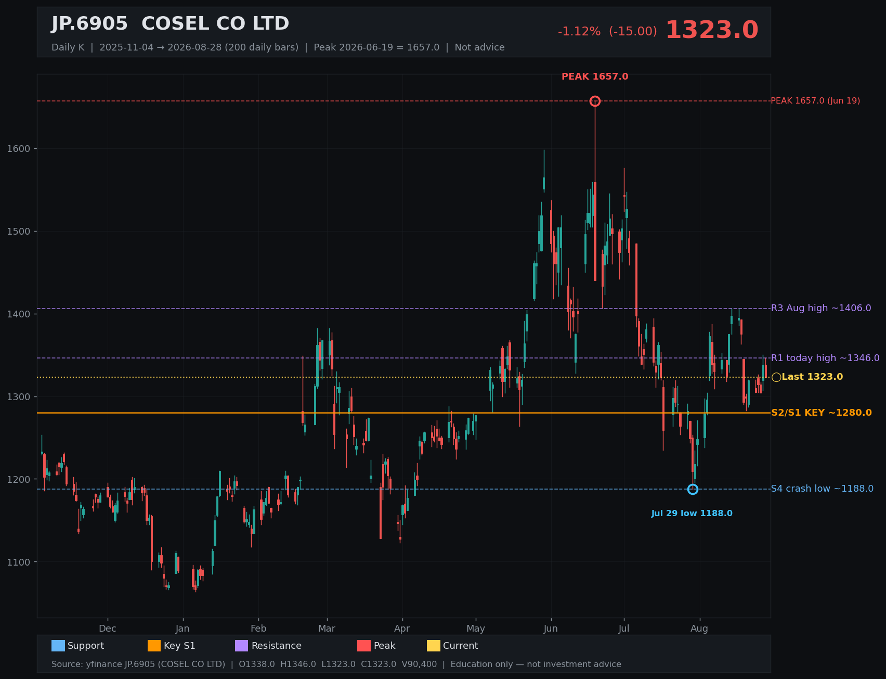Click "Peak 2026-06-19 = 1657.0" in the subtitle
886x679 pixels.
point(376,47)
